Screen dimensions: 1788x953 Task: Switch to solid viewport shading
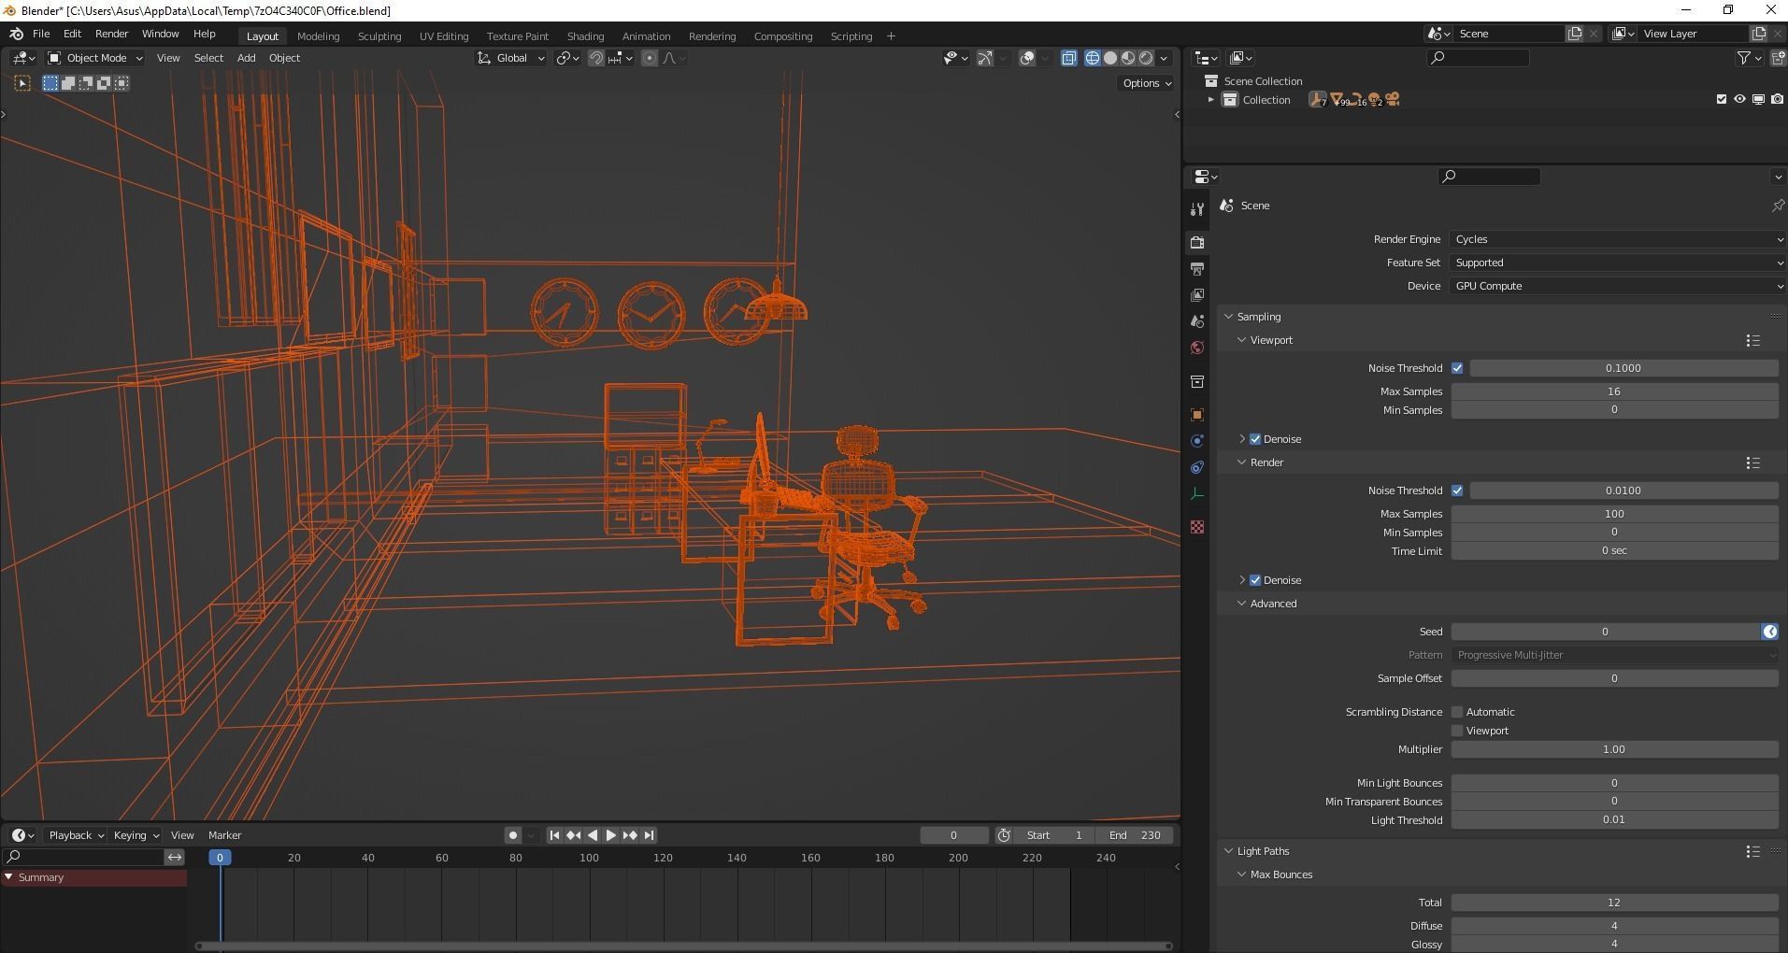pyautogui.click(x=1110, y=58)
